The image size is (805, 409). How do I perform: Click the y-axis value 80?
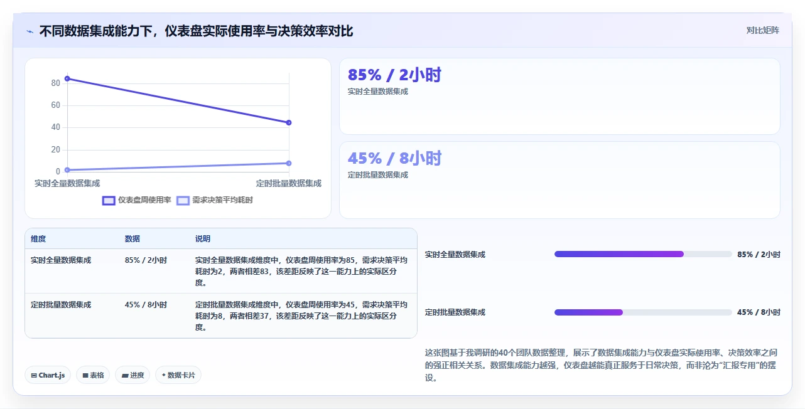coord(56,83)
